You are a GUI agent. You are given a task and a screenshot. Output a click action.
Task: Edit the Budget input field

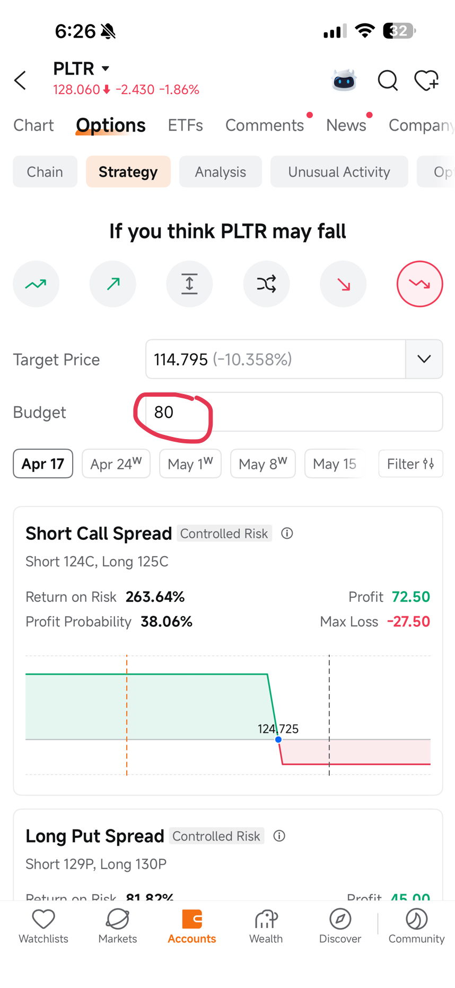tap(294, 412)
